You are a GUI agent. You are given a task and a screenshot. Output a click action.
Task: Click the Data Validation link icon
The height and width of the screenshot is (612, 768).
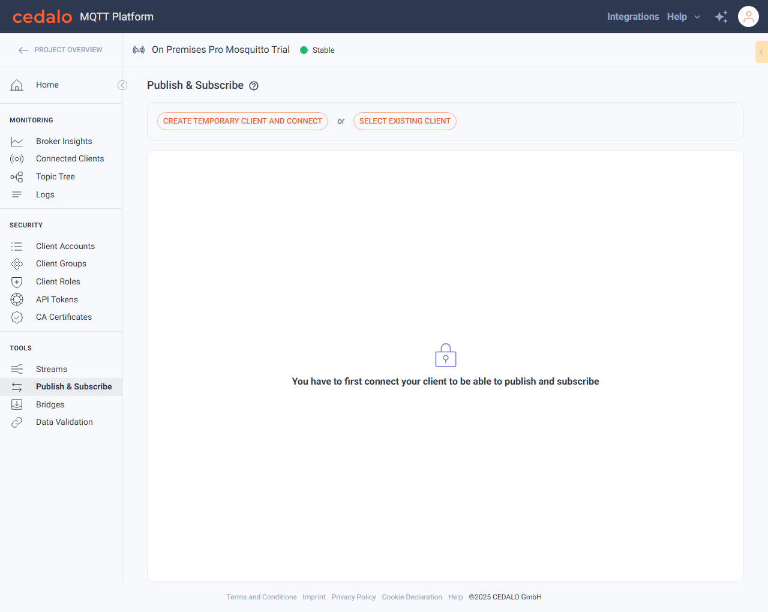17,422
